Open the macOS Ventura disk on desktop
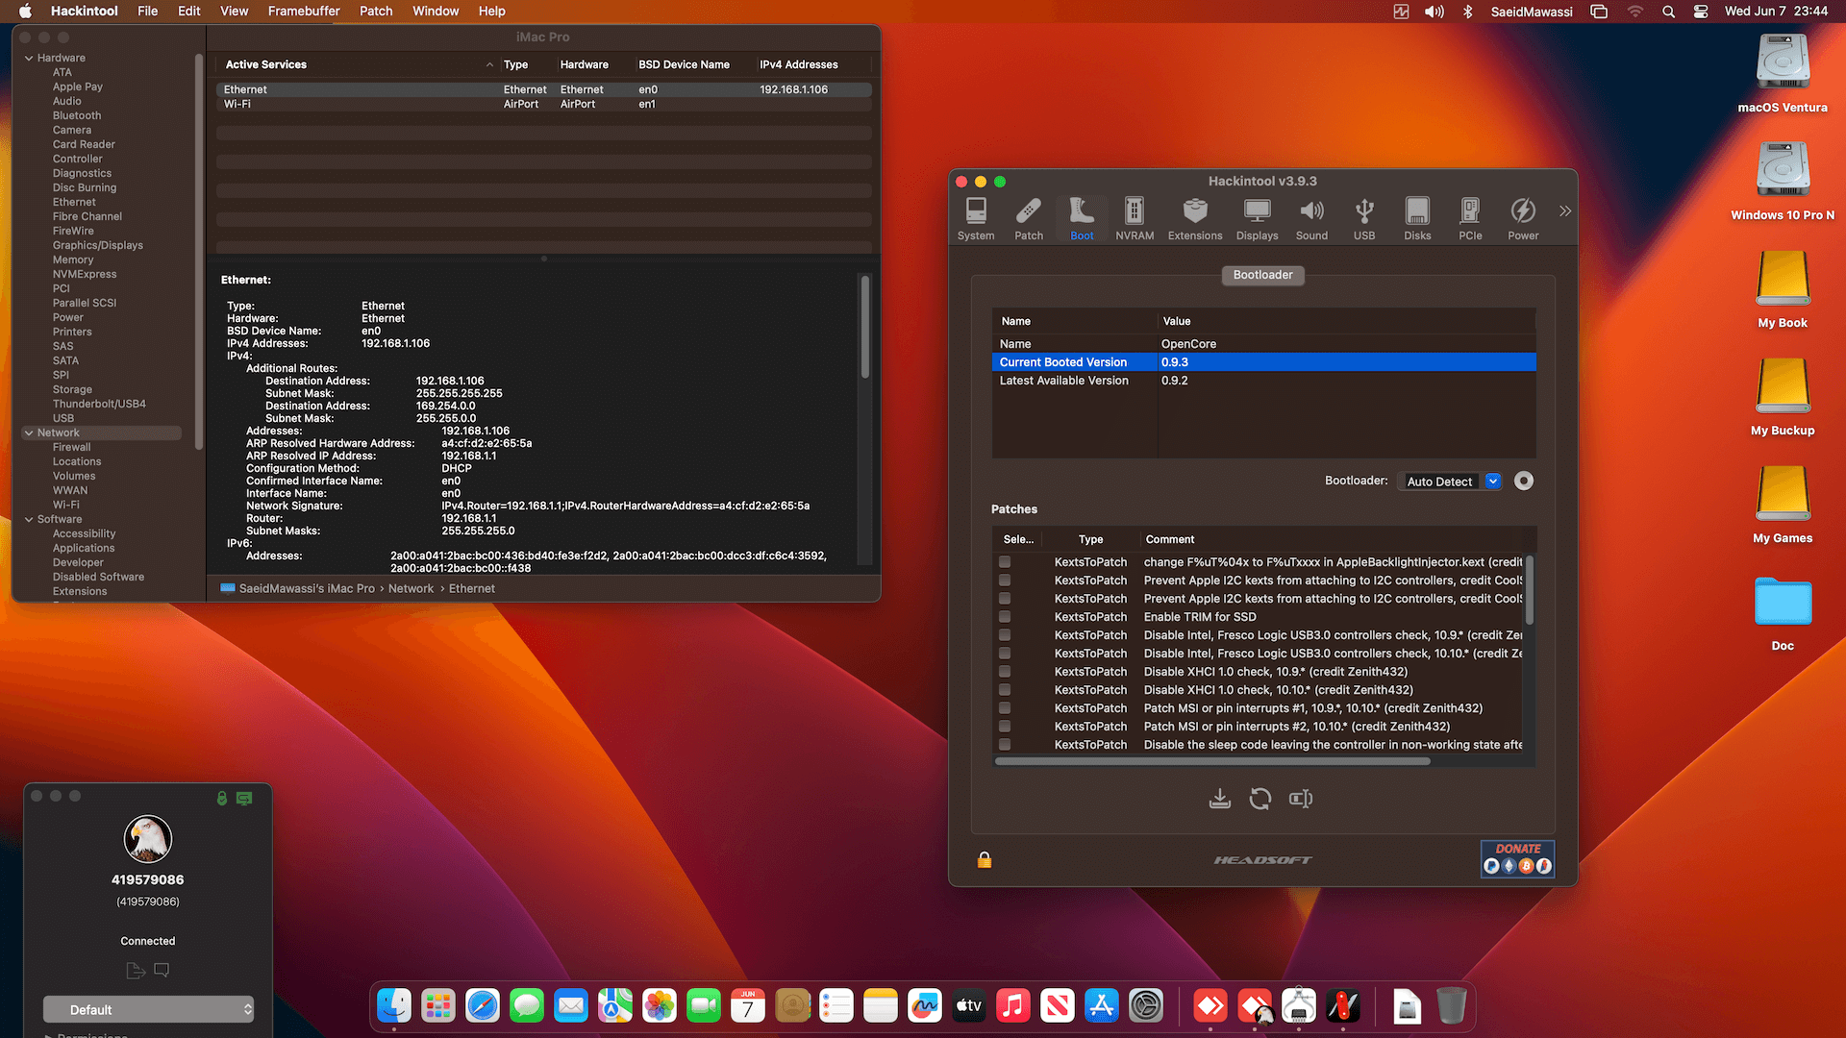Screen dimensions: 1846x1038 tap(1783, 74)
